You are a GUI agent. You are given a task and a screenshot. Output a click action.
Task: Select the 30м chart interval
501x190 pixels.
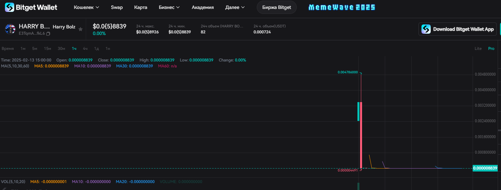tap(61, 49)
